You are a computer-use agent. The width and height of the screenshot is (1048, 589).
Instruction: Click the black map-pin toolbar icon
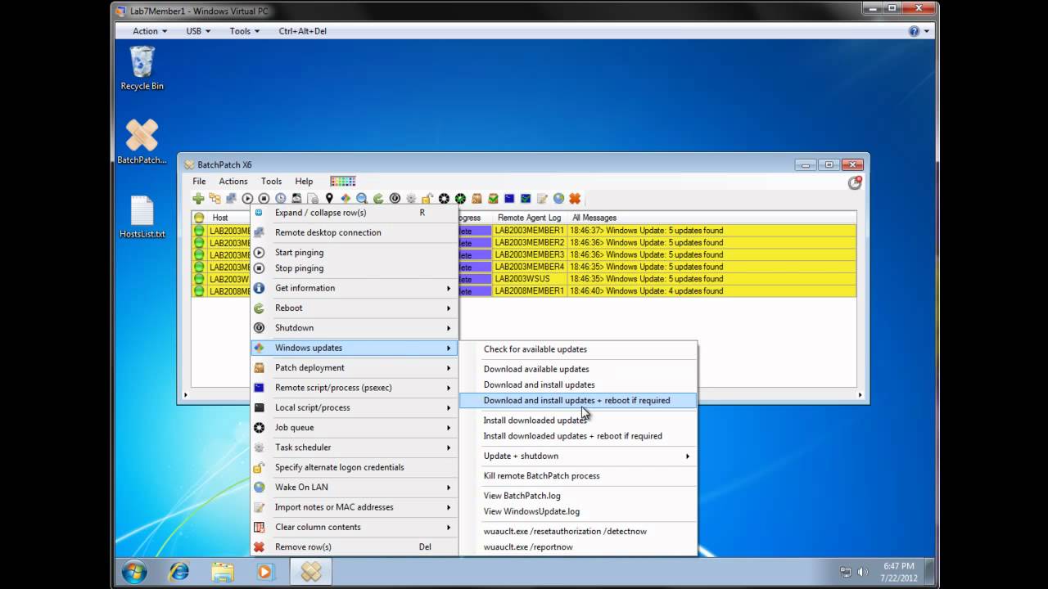329,198
